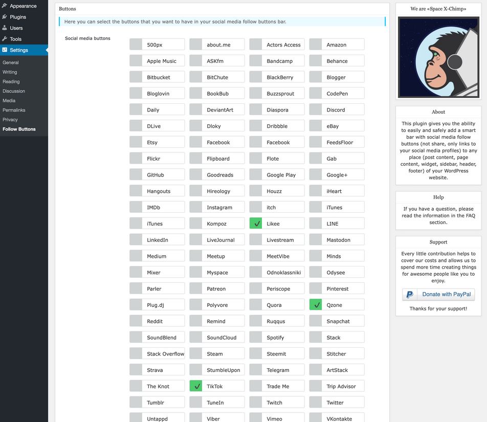Enable the Apple Music button checkbox
487x422 pixels.
(x=136, y=60)
